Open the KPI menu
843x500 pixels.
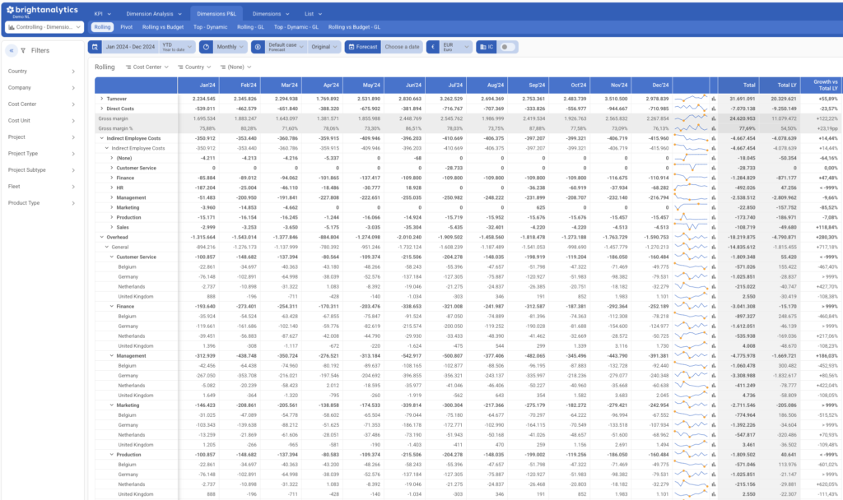pyautogui.click(x=102, y=14)
